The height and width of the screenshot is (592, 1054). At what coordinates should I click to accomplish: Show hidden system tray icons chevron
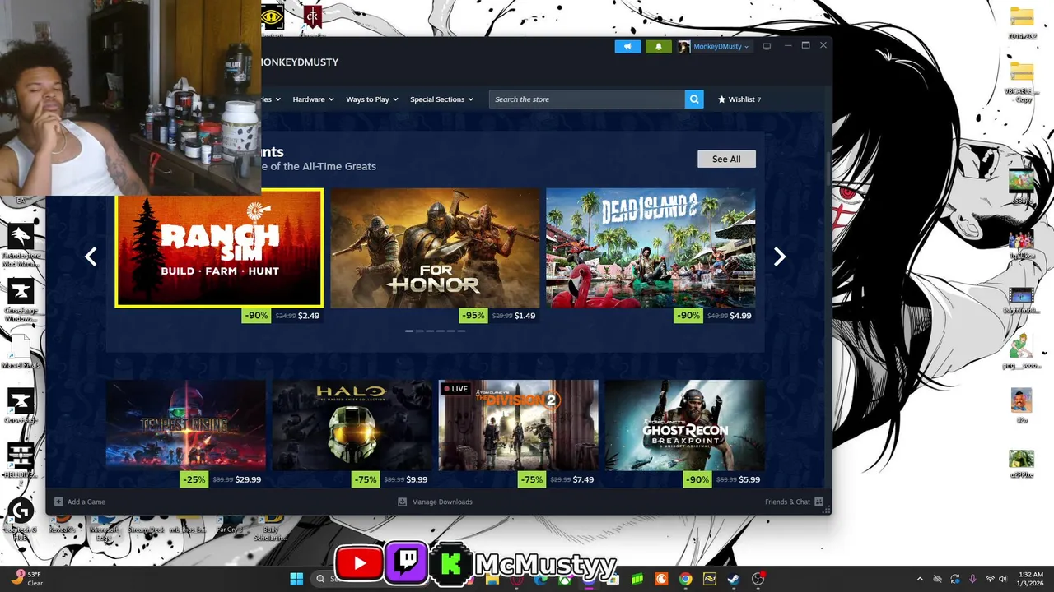(920, 579)
